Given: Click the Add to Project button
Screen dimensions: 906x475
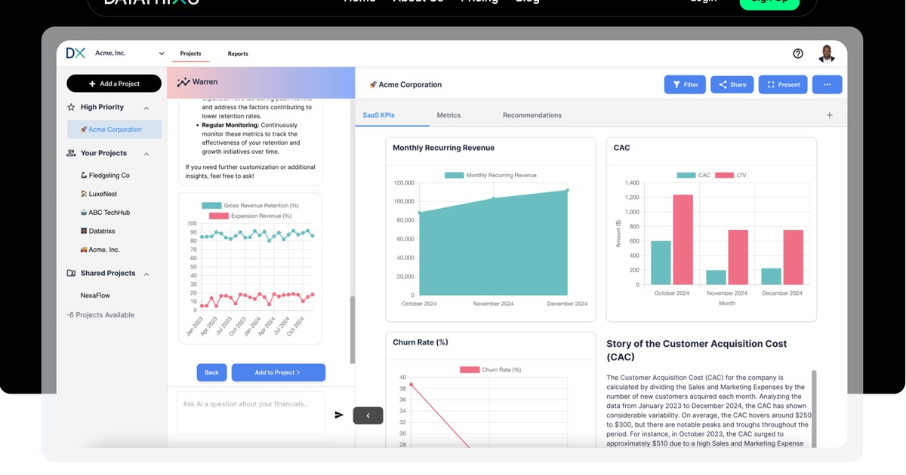Looking at the screenshot, I should [278, 372].
